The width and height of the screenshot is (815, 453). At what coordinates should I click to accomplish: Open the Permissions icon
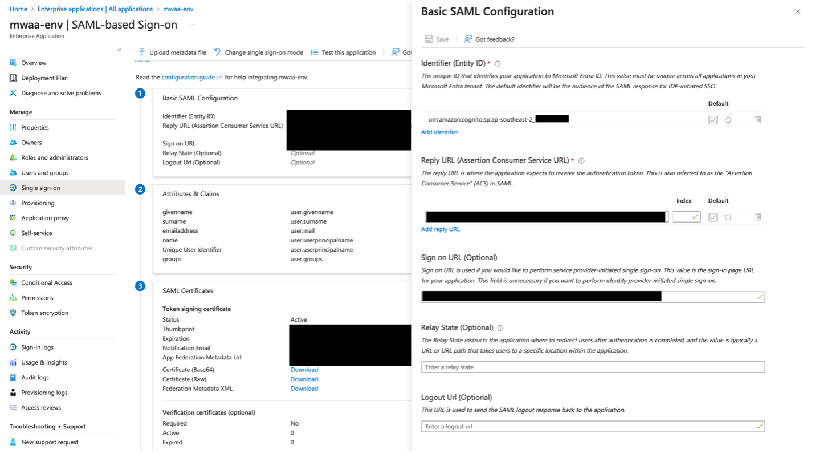tap(13, 298)
